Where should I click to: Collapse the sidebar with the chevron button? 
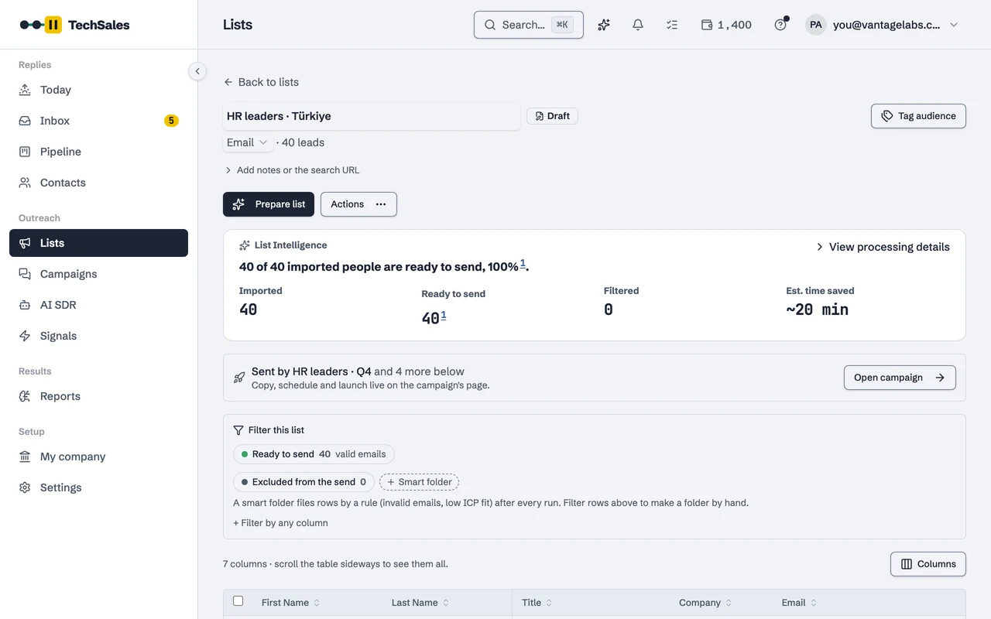click(x=197, y=71)
